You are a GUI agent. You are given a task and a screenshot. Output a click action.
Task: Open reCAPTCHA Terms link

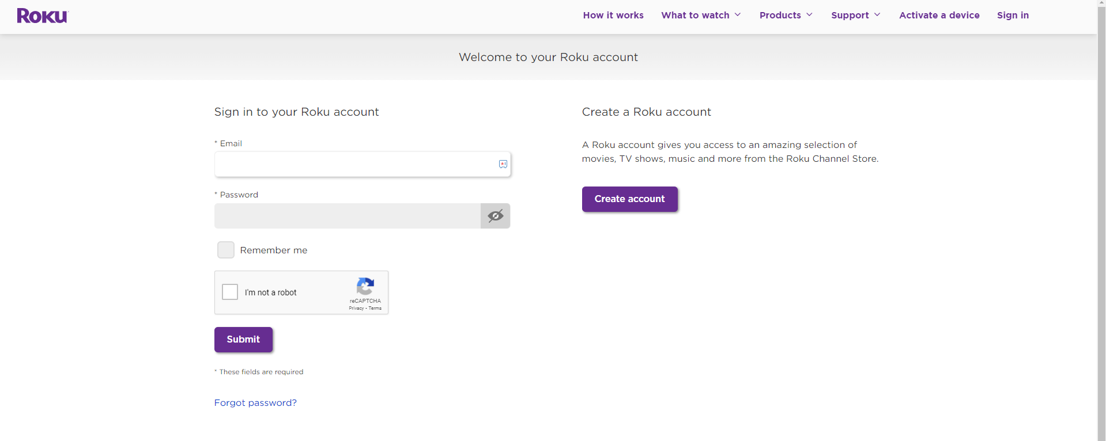point(375,308)
